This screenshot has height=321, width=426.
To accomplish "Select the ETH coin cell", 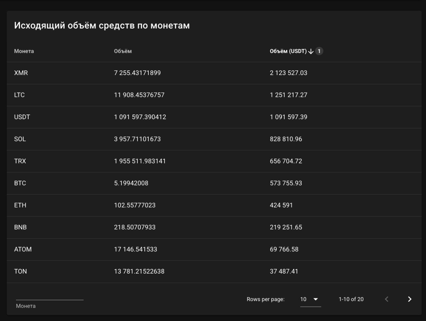I will pyautogui.click(x=20, y=205).
